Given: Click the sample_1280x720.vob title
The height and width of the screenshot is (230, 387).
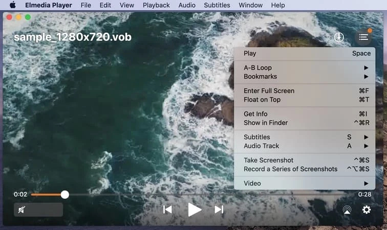Looking at the screenshot, I should point(73,37).
